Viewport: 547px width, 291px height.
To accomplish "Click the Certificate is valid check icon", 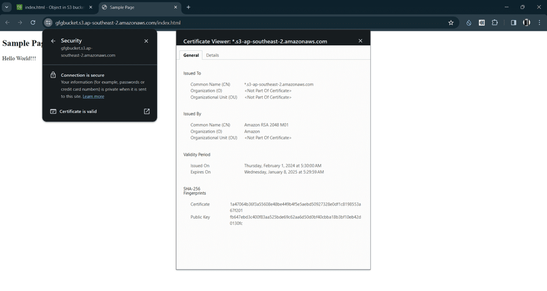I will [x=53, y=111].
